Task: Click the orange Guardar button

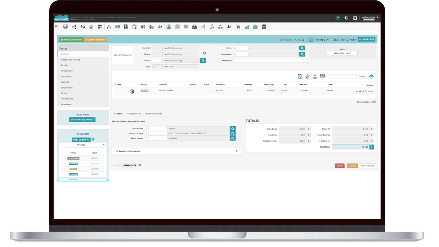Action: 352,166
